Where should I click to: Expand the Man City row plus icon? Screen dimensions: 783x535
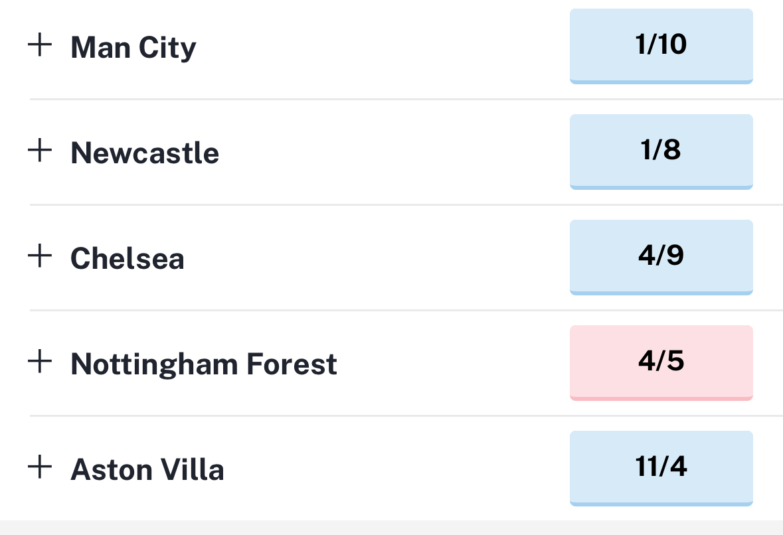pyautogui.click(x=39, y=45)
